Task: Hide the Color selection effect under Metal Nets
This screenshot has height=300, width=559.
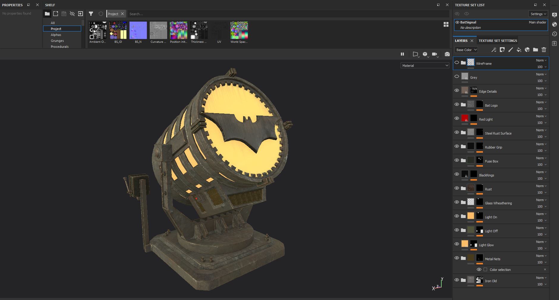Action: (479, 269)
